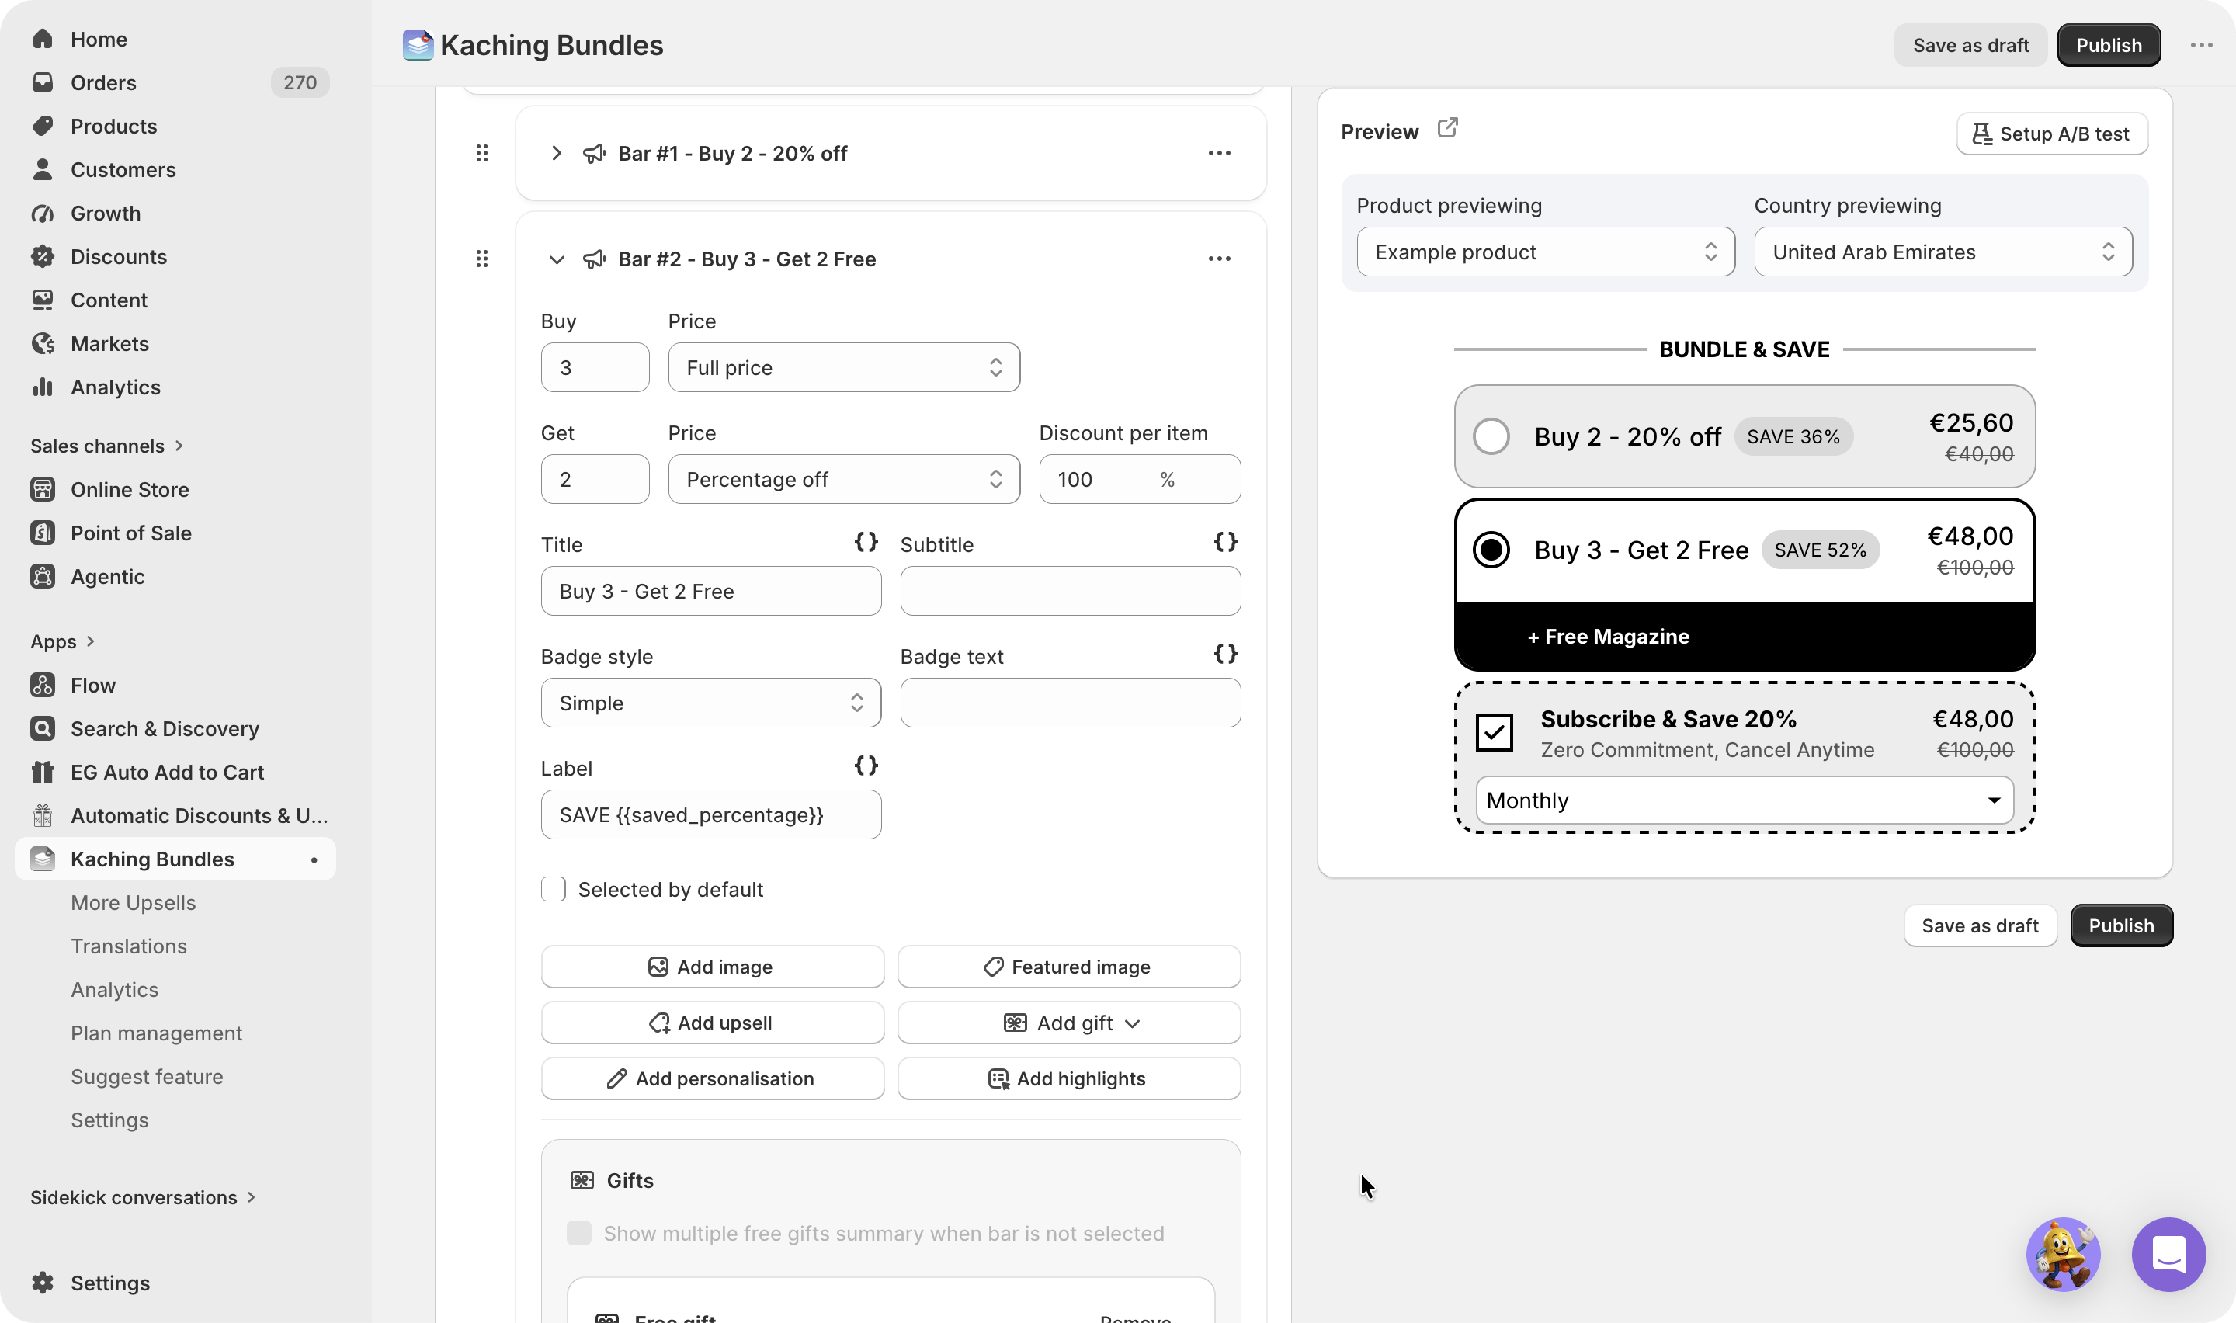Click Setup A/B test button
Image resolution: width=2236 pixels, height=1323 pixels.
coord(2053,134)
